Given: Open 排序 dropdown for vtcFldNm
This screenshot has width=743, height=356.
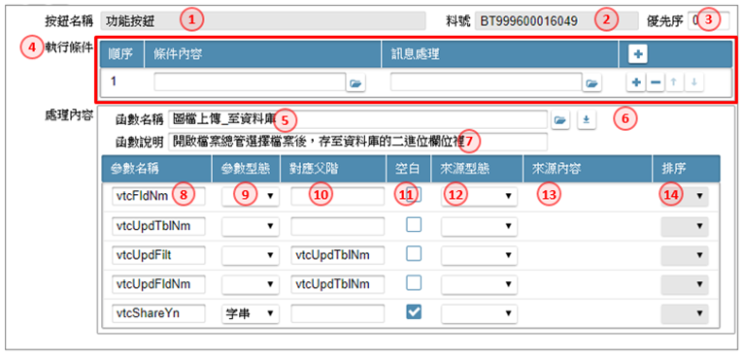Looking at the screenshot, I should point(685,196).
